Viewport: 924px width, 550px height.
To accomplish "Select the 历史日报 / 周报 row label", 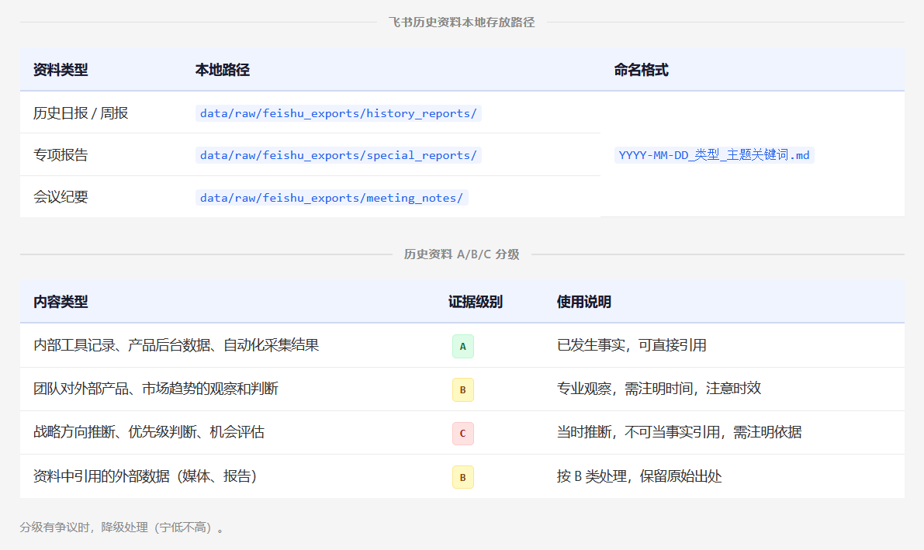I will [81, 113].
